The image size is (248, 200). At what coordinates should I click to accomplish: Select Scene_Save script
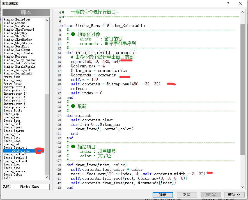click(12, 137)
